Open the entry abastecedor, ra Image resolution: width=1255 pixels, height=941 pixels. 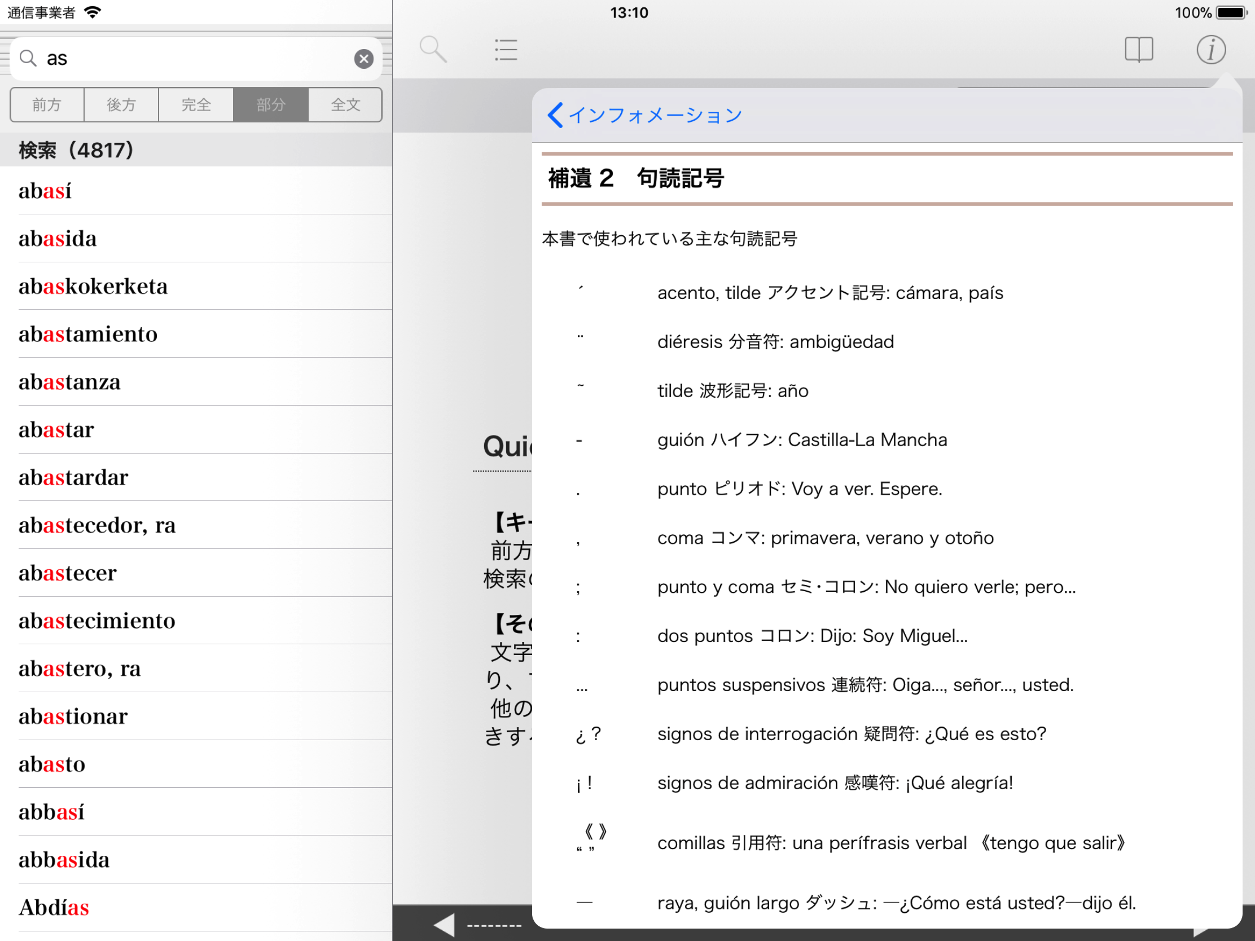click(97, 525)
